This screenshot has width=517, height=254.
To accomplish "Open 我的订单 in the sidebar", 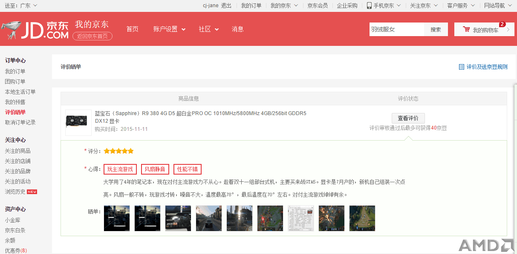I will 15,71.
